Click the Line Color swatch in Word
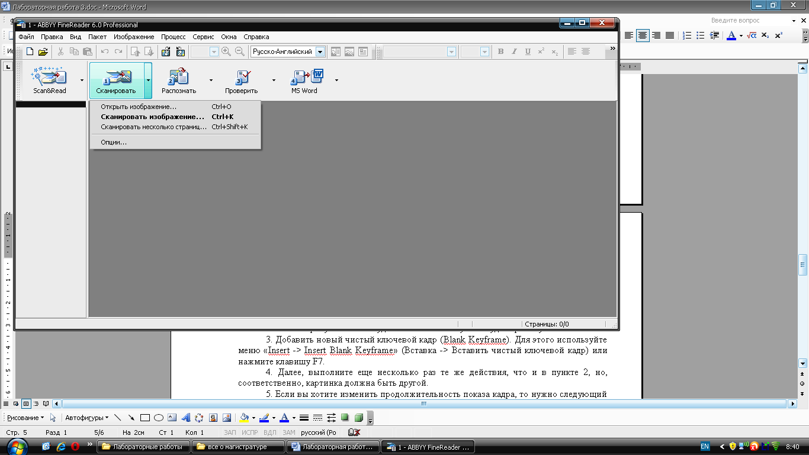This screenshot has width=809, height=455. coord(264,418)
